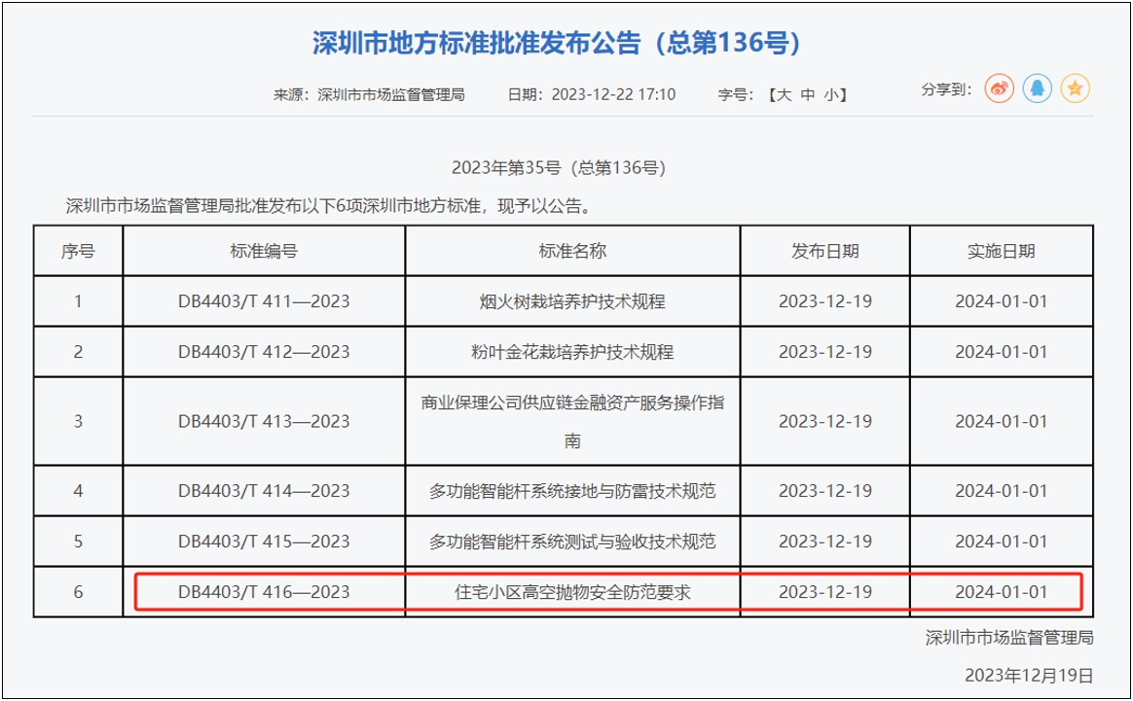Screen dimensions: 1133x701
Task: Share the announcement to Weibo
Action: (1000, 89)
